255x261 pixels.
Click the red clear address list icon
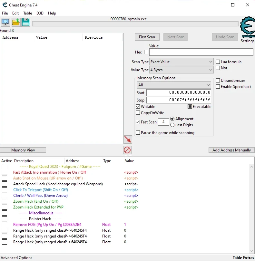tap(127, 150)
